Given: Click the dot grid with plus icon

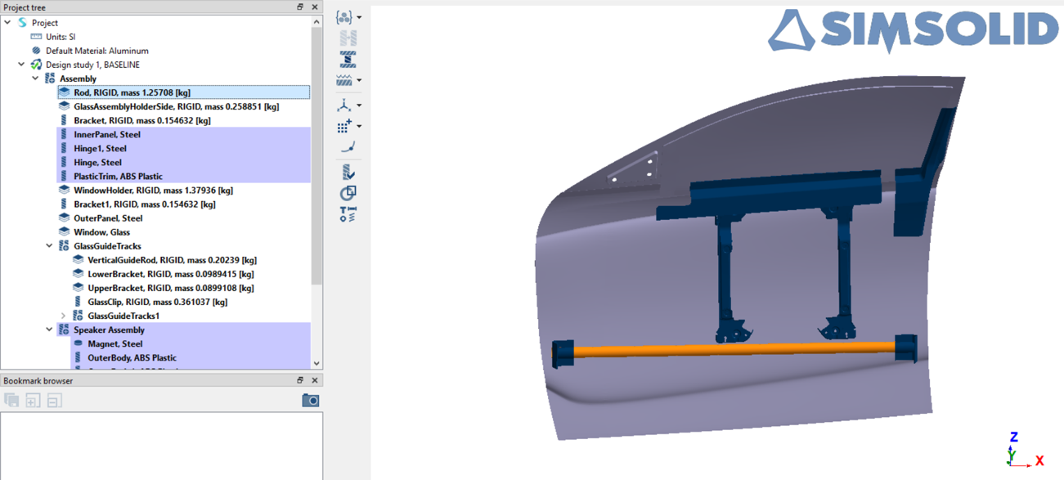Looking at the screenshot, I should [x=345, y=127].
